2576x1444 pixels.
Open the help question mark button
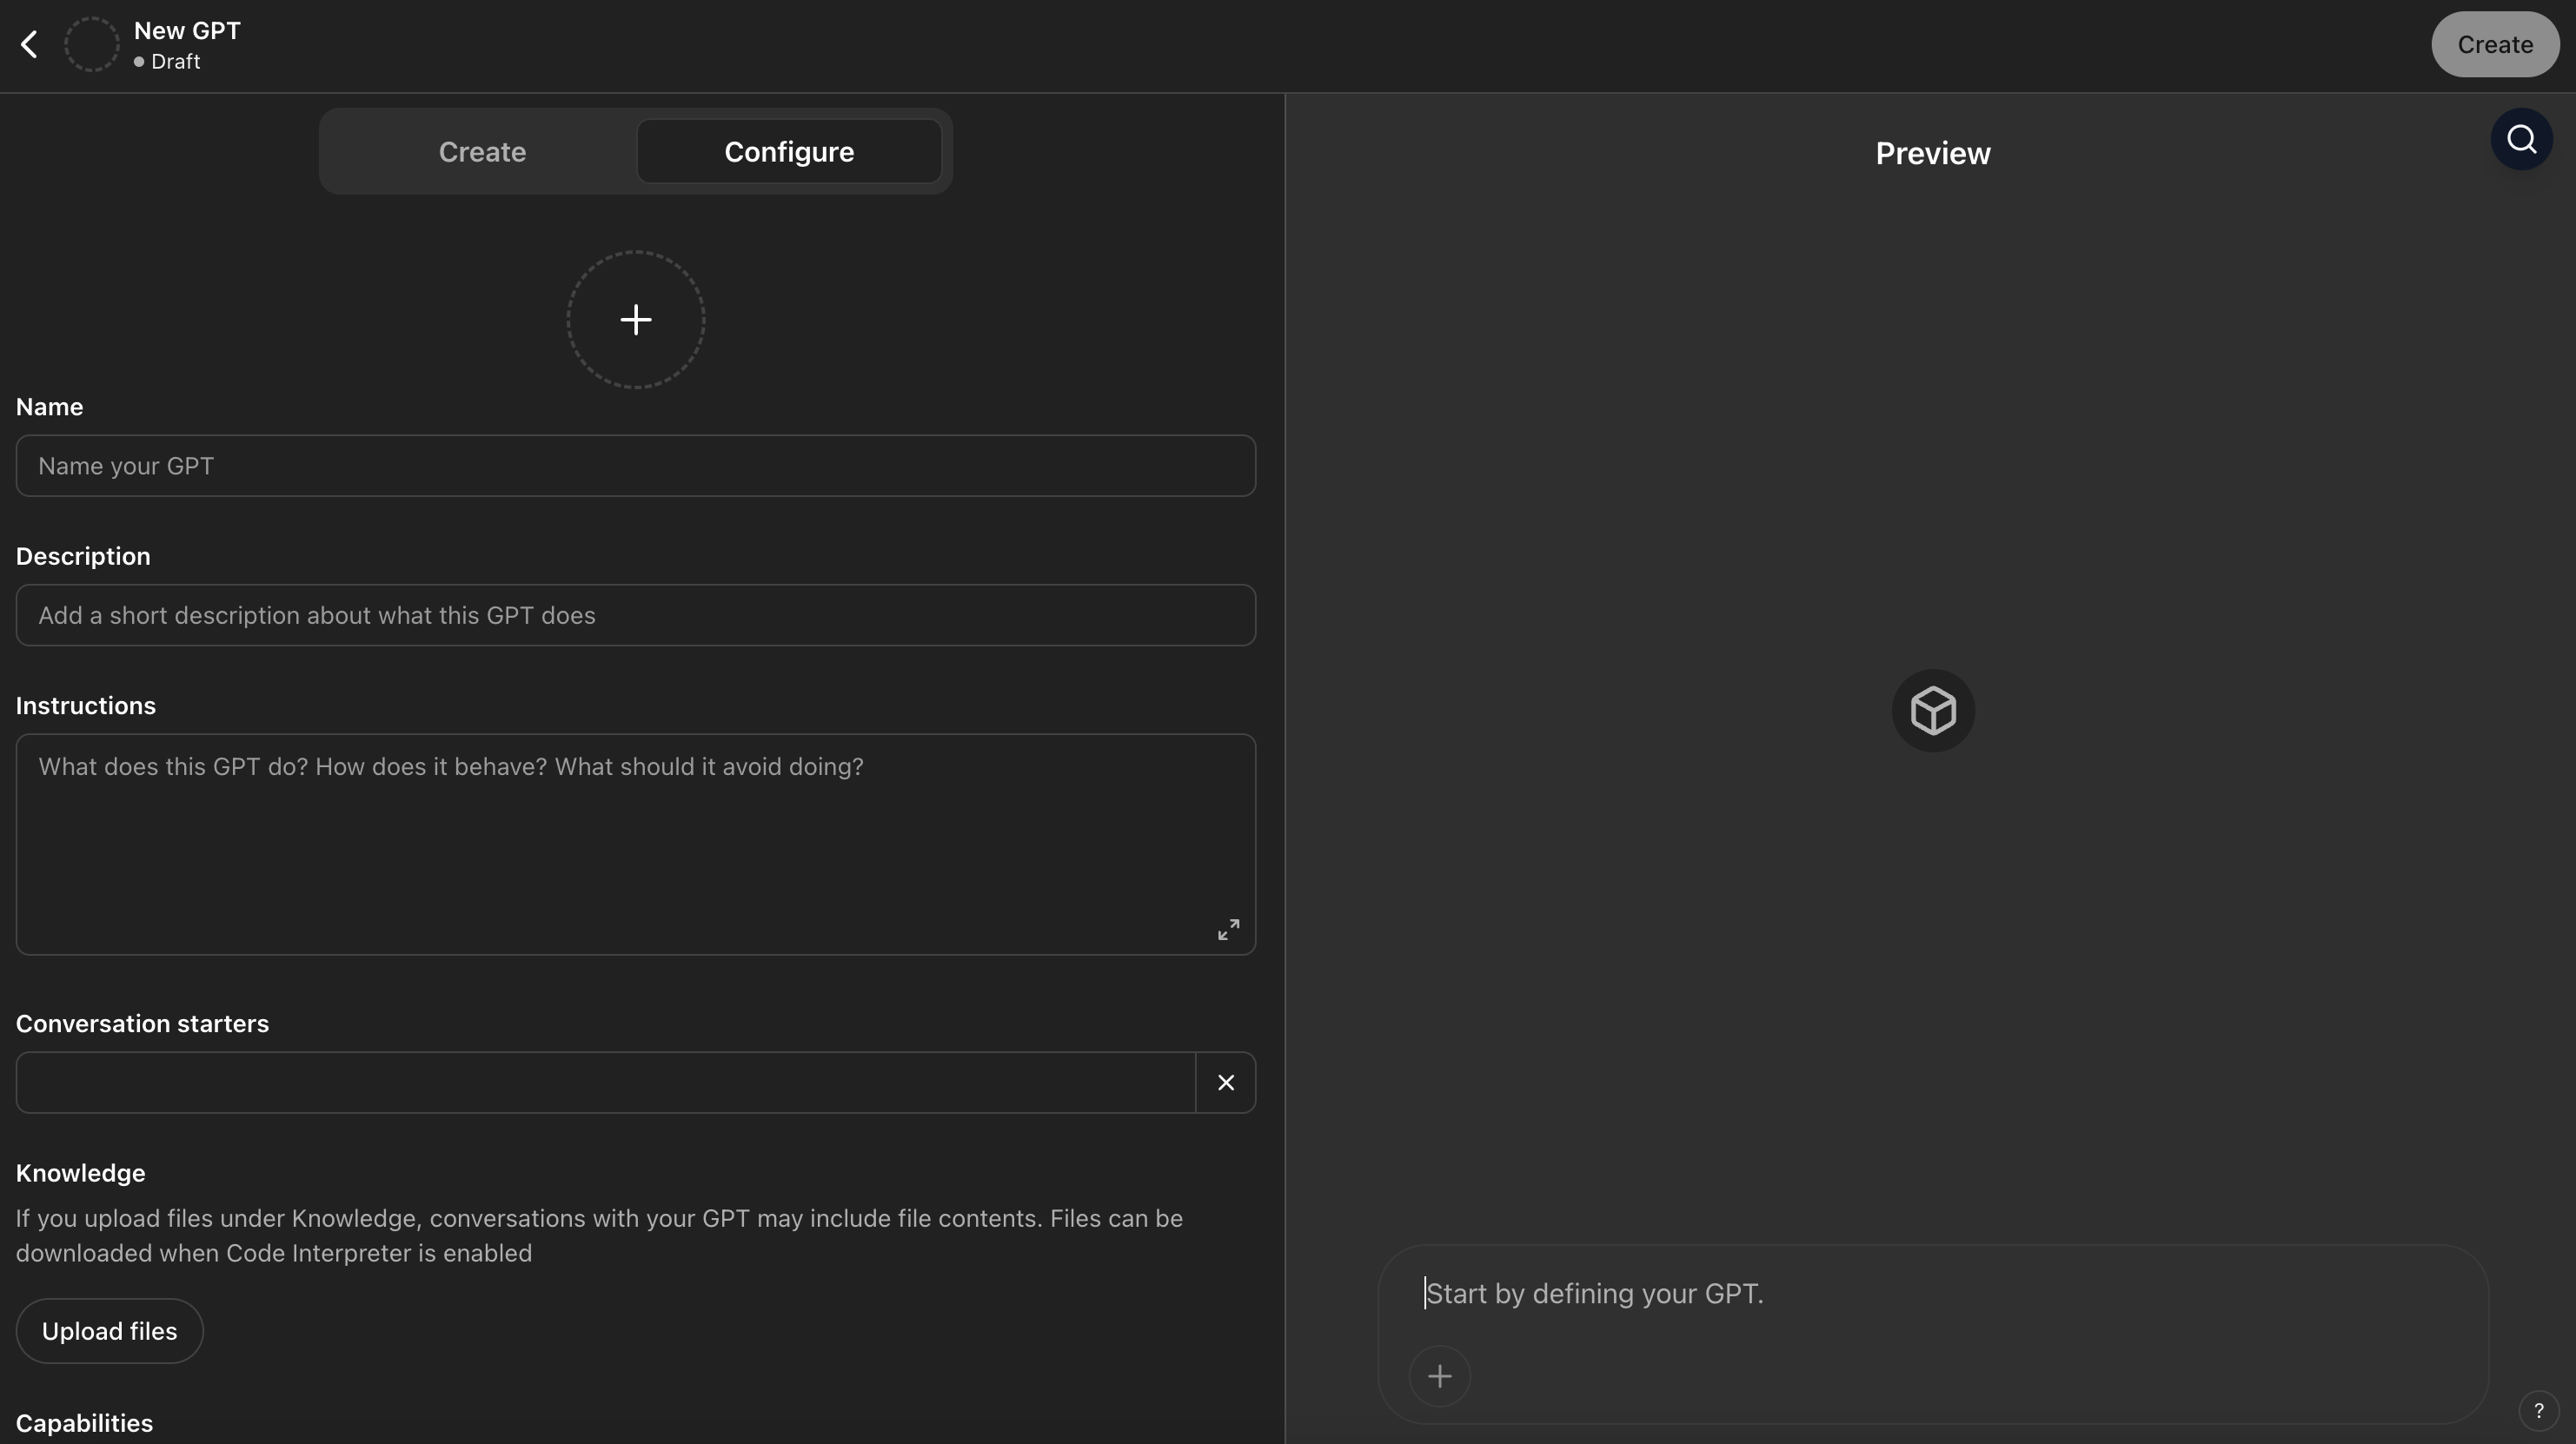(2538, 1411)
